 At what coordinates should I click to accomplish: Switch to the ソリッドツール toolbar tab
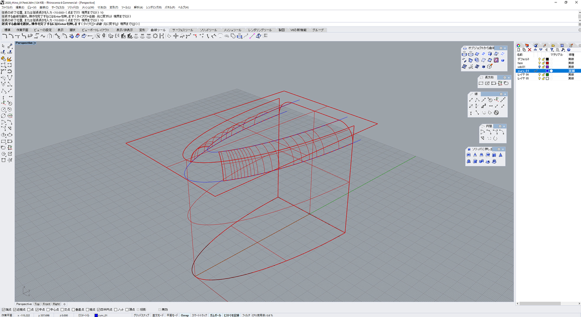coord(209,30)
